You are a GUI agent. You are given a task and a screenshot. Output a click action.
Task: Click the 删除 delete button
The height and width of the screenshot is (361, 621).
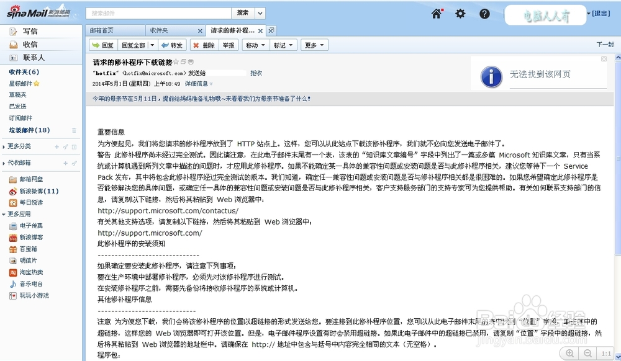(204, 45)
